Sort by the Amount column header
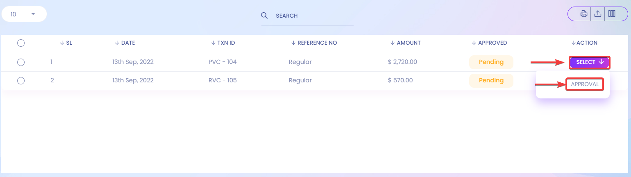This screenshot has height=177, width=631. tap(406, 43)
